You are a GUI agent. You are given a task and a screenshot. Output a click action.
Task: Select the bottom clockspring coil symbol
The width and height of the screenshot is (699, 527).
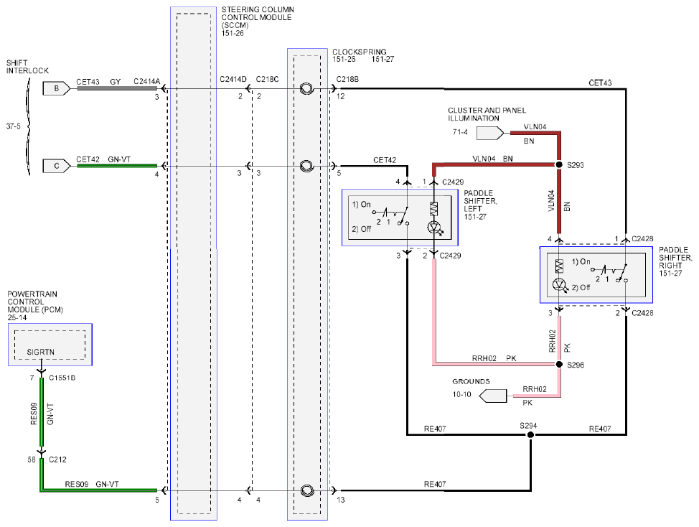point(306,490)
